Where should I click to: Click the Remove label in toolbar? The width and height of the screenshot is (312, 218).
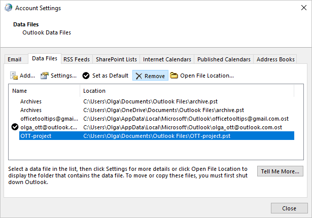155,76
